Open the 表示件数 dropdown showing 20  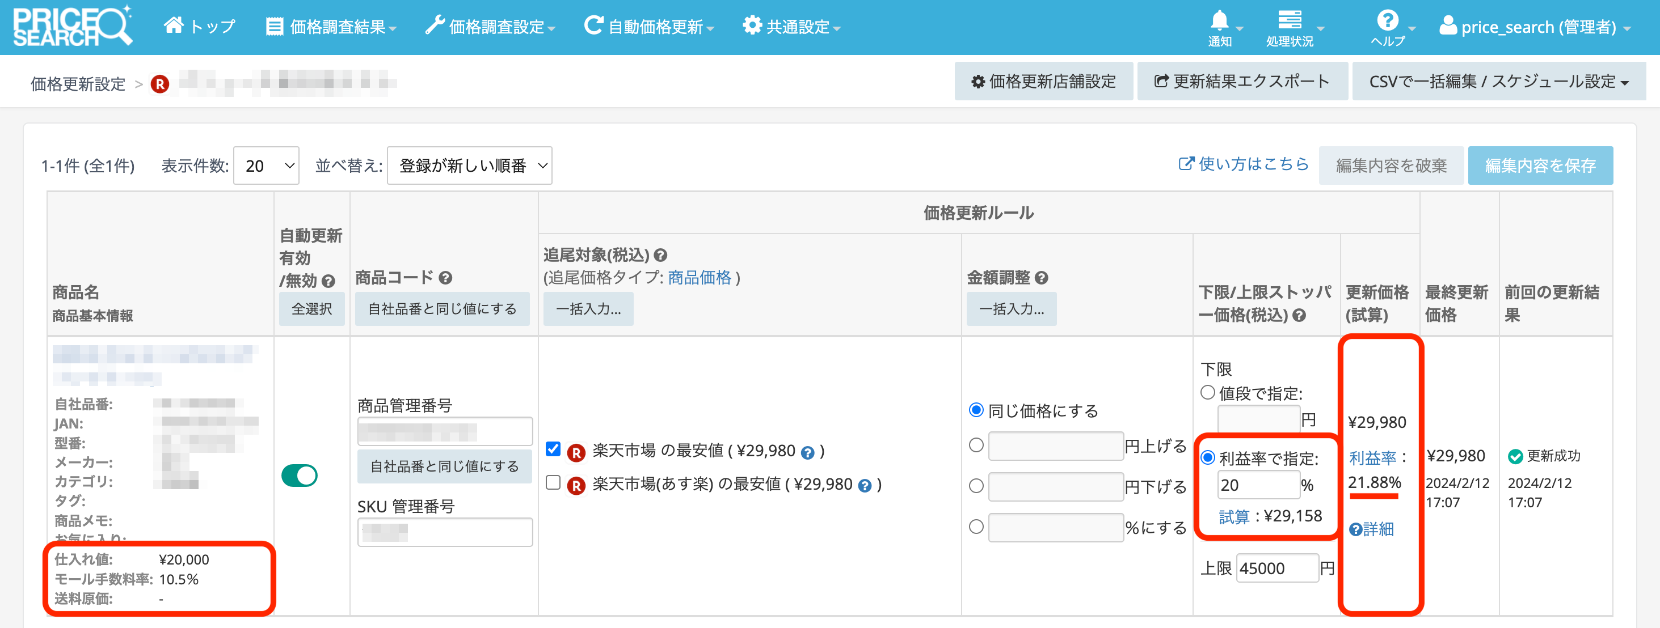[266, 166]
